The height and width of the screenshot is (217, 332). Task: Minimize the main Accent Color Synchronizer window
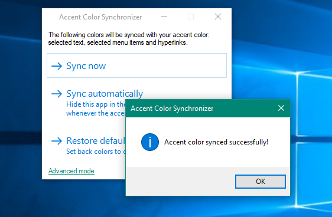[x=164, y=17]
